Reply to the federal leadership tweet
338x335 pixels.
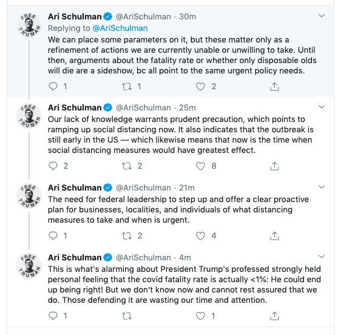click(53, 235)
